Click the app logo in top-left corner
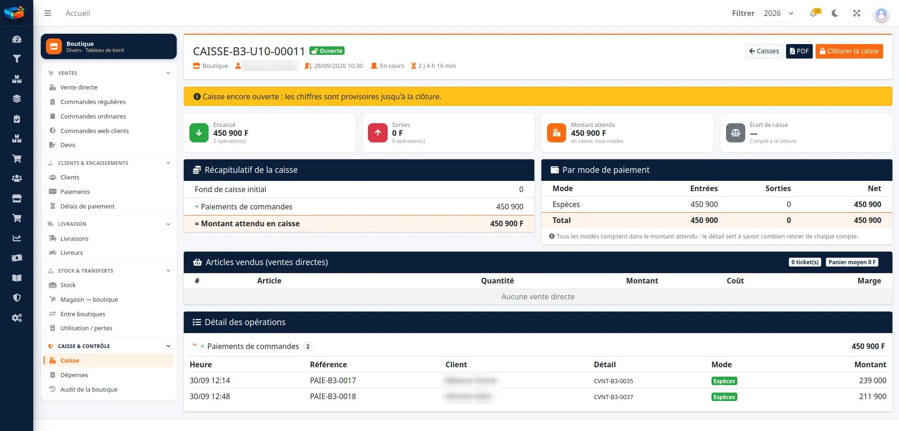The width and height of the screenshot is (899, 431). coord(14,12)
